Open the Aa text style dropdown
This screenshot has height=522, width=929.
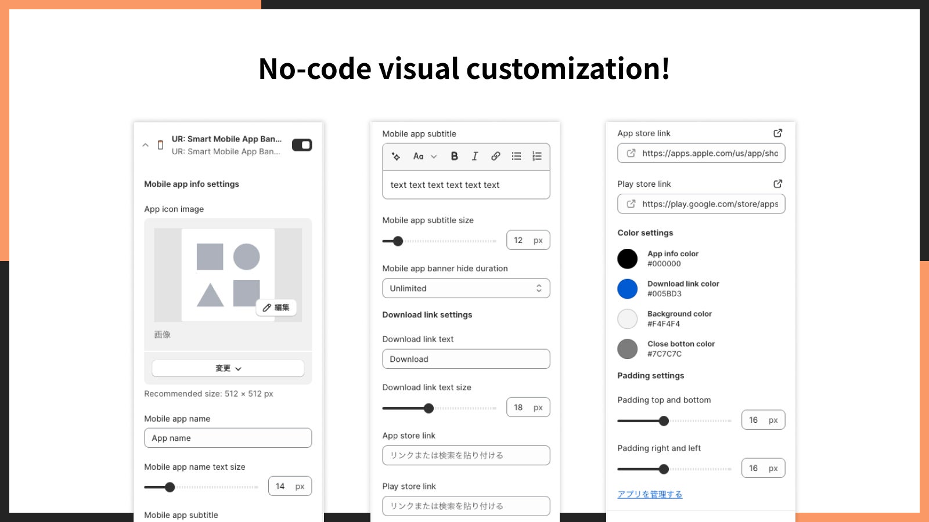425,156
